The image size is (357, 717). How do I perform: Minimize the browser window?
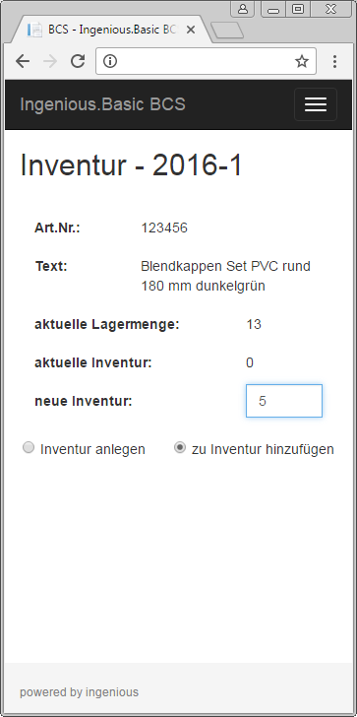[273, 9]
